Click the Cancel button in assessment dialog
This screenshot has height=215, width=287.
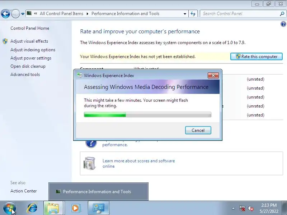(x=198, y=130)
